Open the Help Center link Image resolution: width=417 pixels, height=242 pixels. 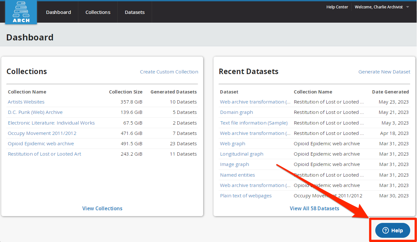(337, 7)
